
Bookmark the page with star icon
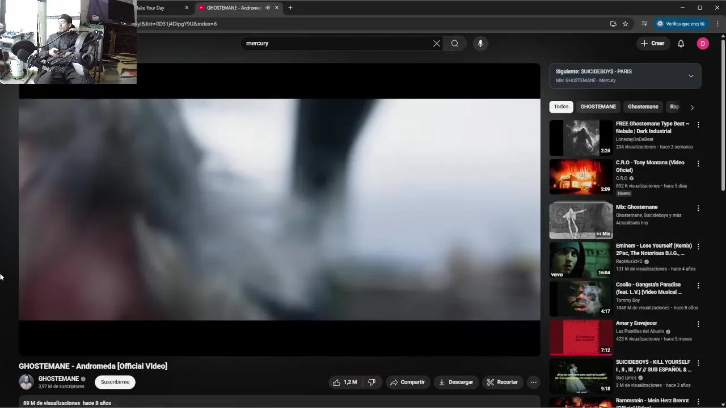click(626, 24)
